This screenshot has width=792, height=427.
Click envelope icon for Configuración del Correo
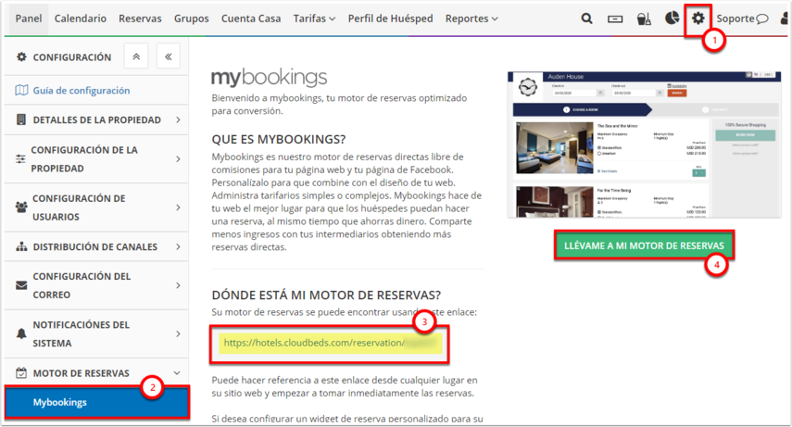(x=21, y=285)
